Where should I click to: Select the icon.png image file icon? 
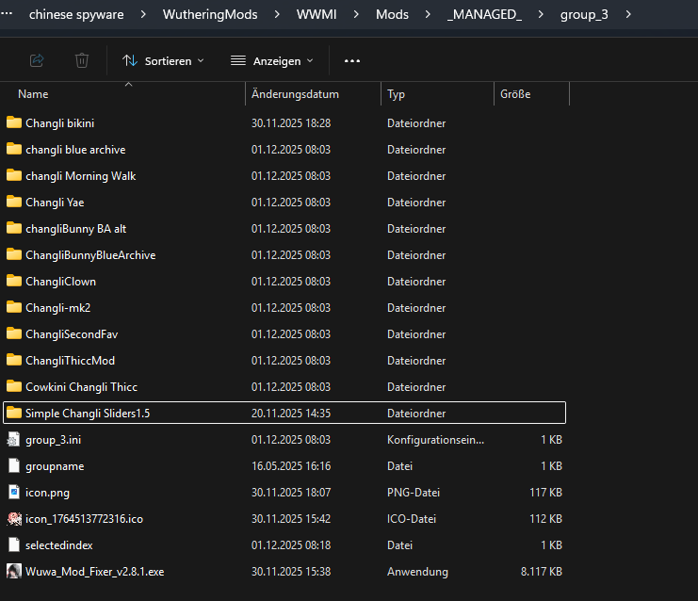14,492
